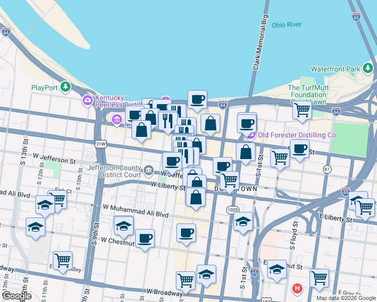The height and width of the screenshot is (302, 377).
Task: Click the Waterfront Park text label
Action: pos(335,69)
